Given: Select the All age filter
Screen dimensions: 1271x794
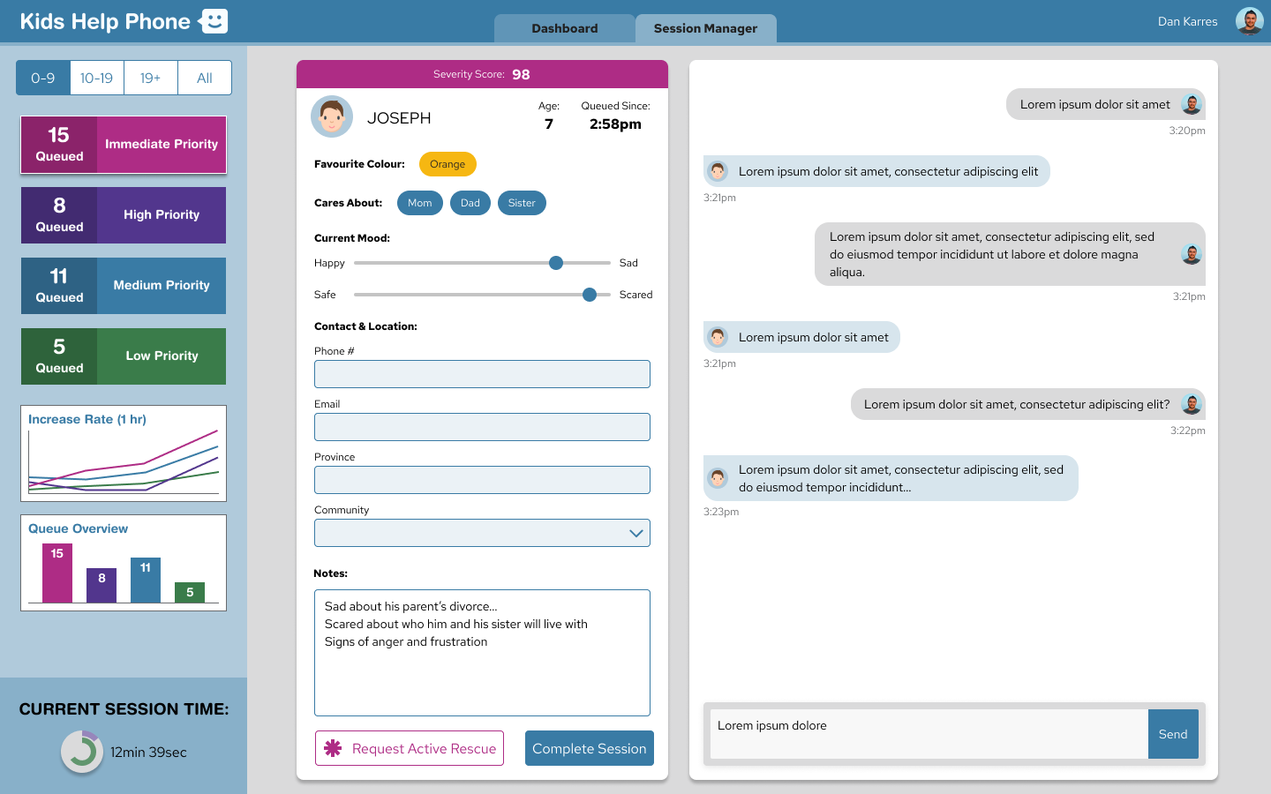Looking at the screenshot, I should click(x=205, y=78).
